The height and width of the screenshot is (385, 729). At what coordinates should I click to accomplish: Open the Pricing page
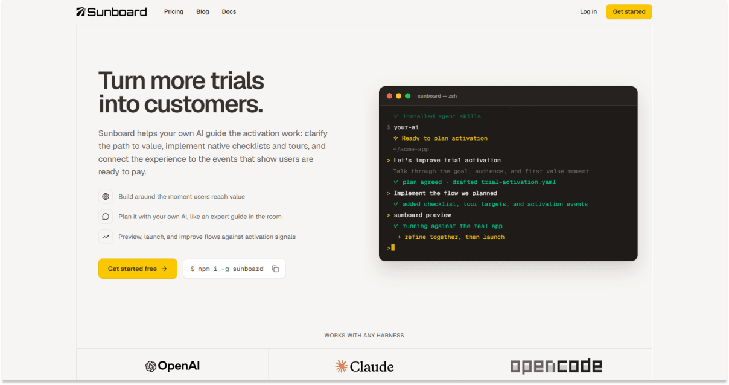(174, 11)
